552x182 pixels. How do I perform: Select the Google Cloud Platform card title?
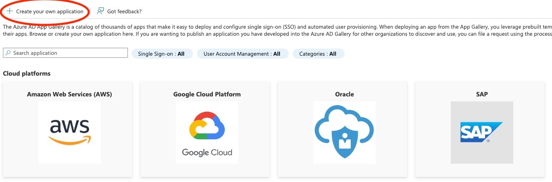click(x=207, y=94)
